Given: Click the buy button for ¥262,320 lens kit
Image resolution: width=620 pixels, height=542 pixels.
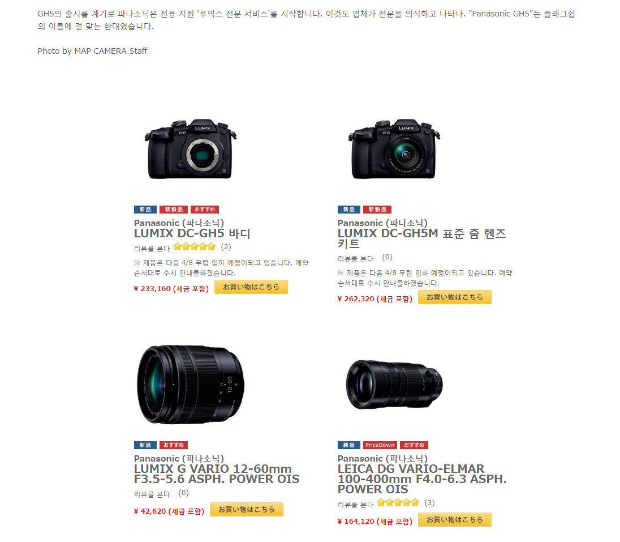Looking at the screenshot, I should 455,297.
